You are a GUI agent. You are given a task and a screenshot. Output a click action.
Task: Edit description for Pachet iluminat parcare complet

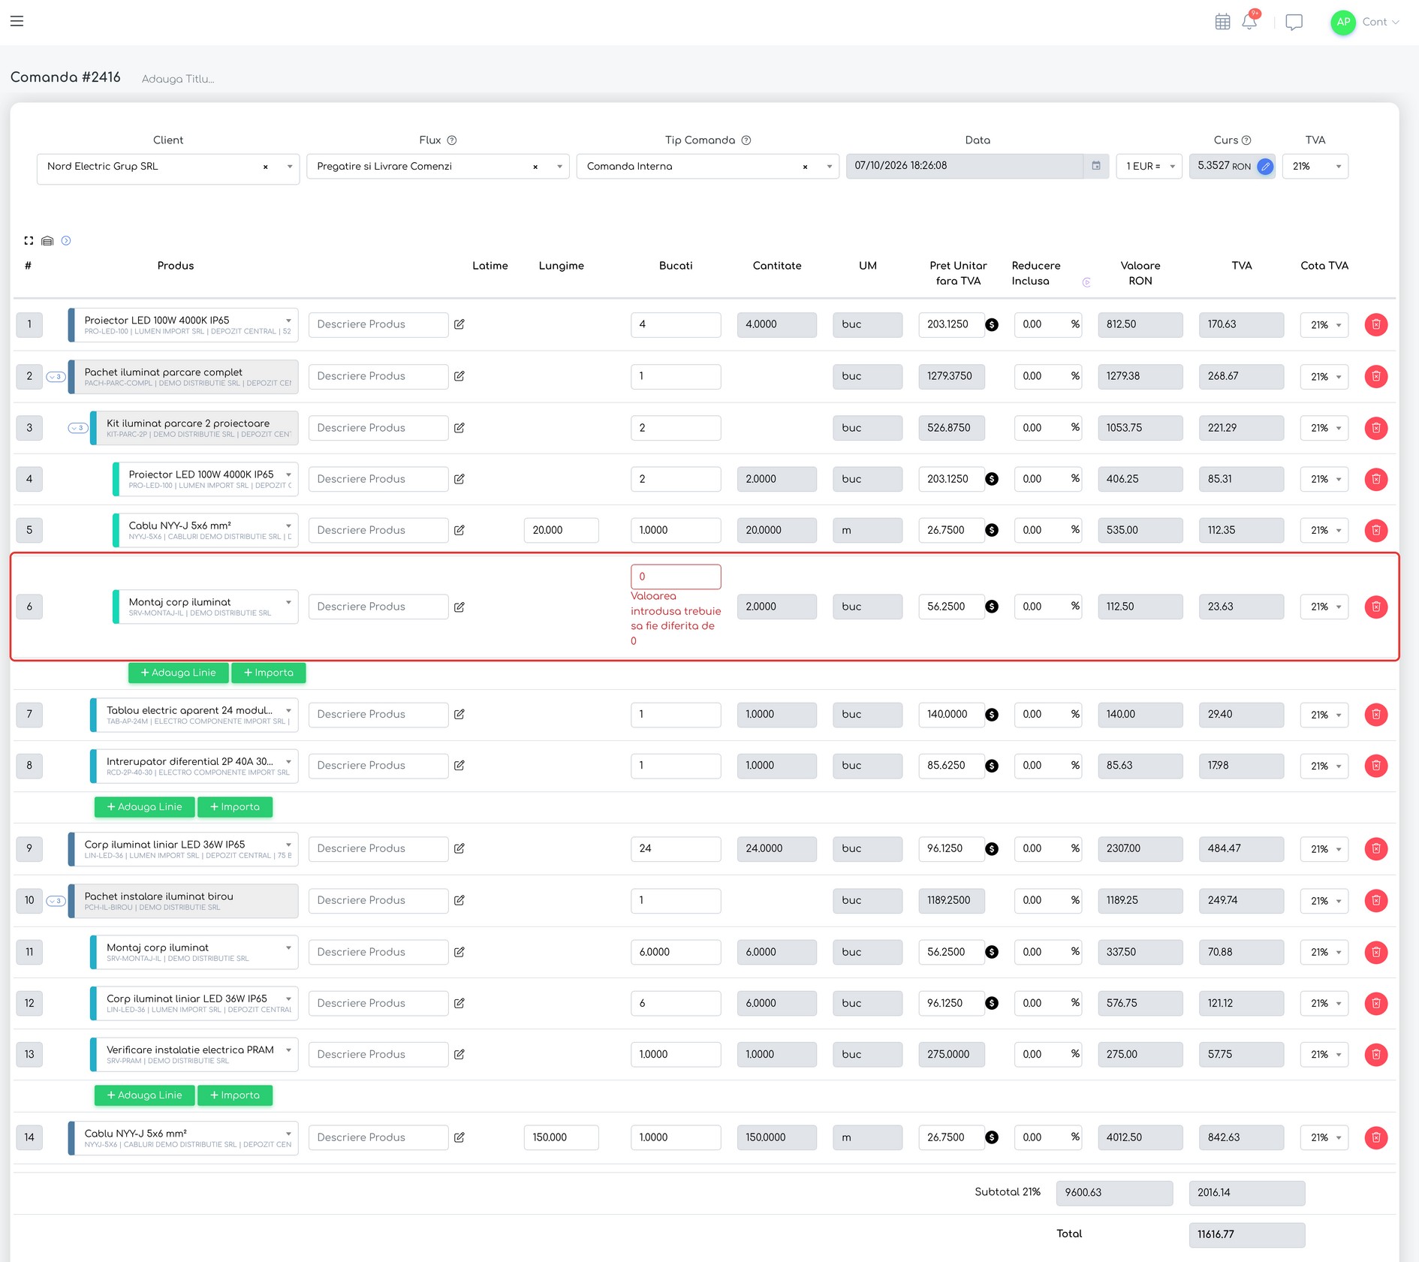click(459, 376)
